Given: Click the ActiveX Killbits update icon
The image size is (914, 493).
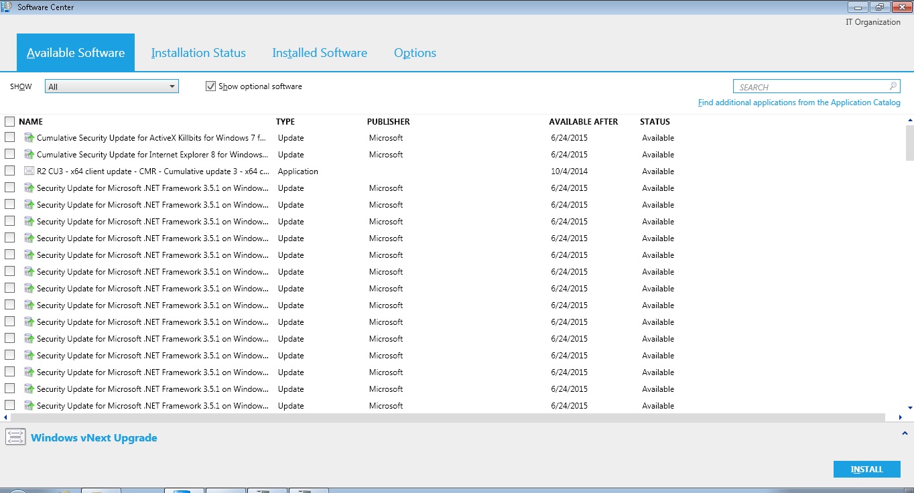Looking at the screenshot, I should coord(29,138).
